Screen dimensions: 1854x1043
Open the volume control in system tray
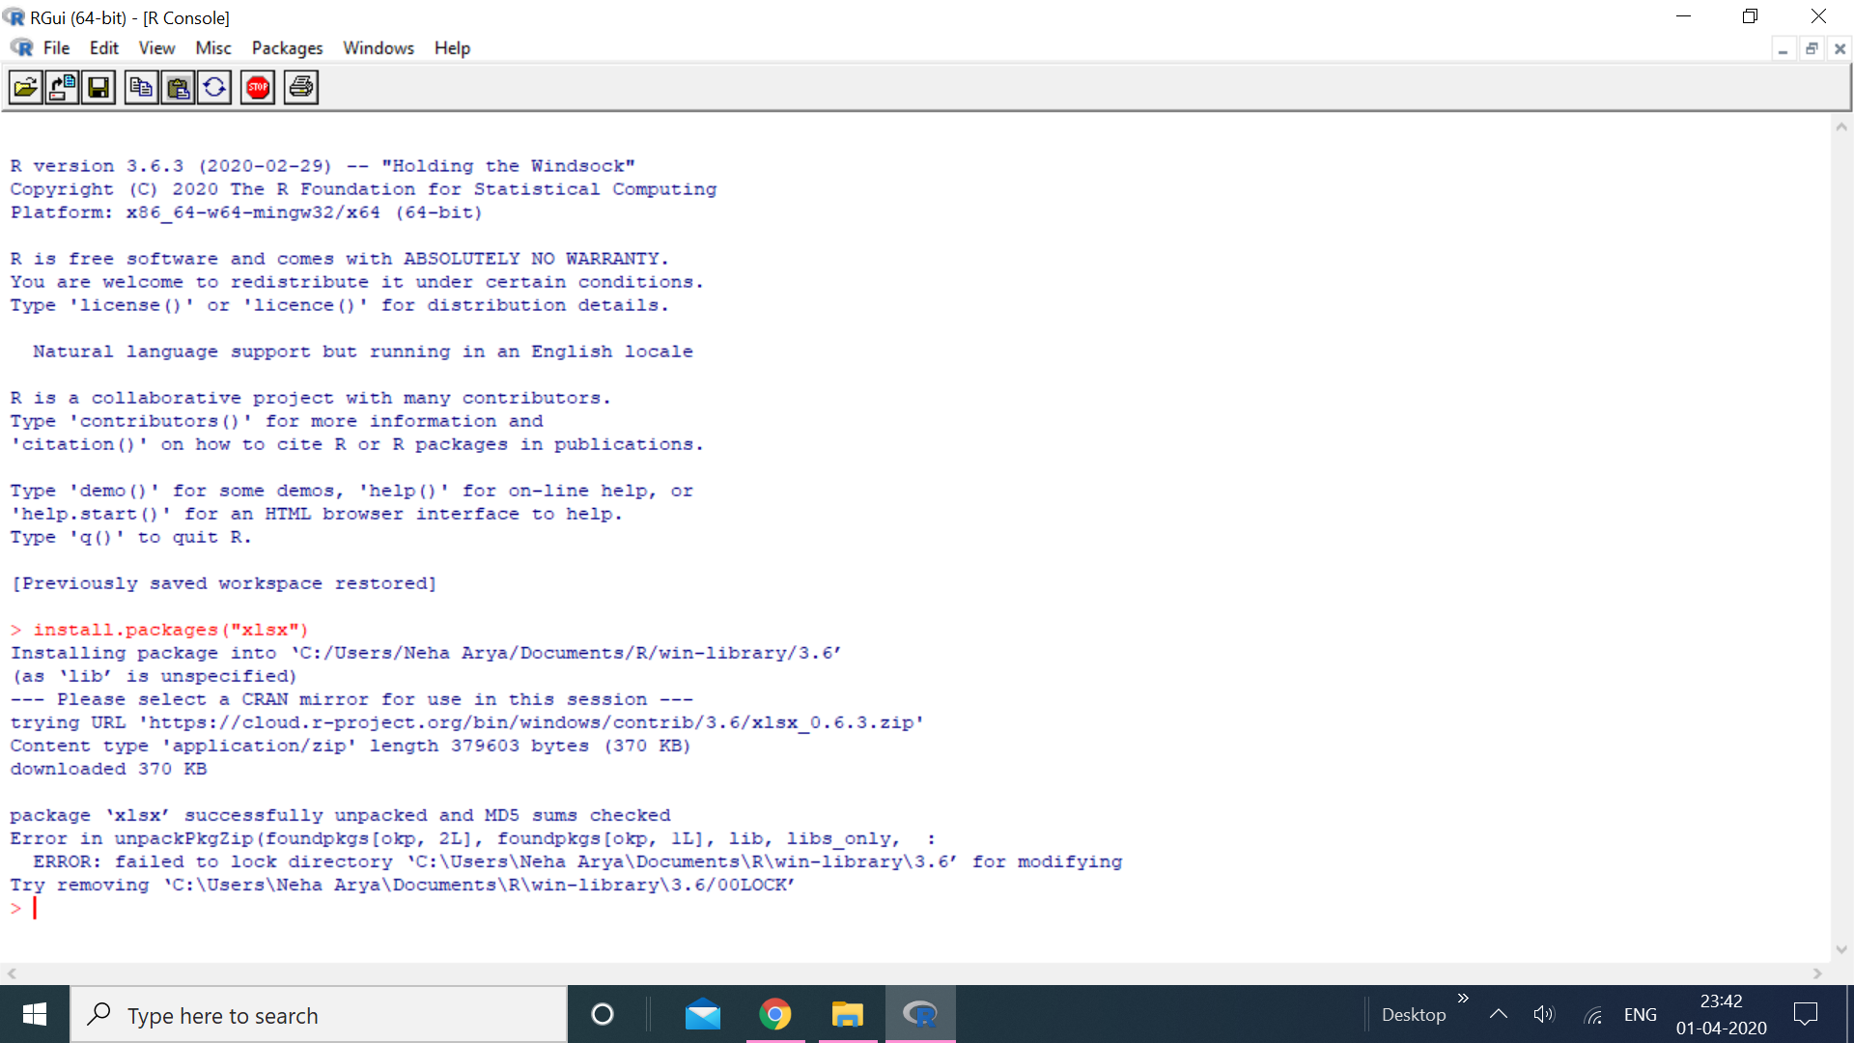(x=1543, y=1014)
